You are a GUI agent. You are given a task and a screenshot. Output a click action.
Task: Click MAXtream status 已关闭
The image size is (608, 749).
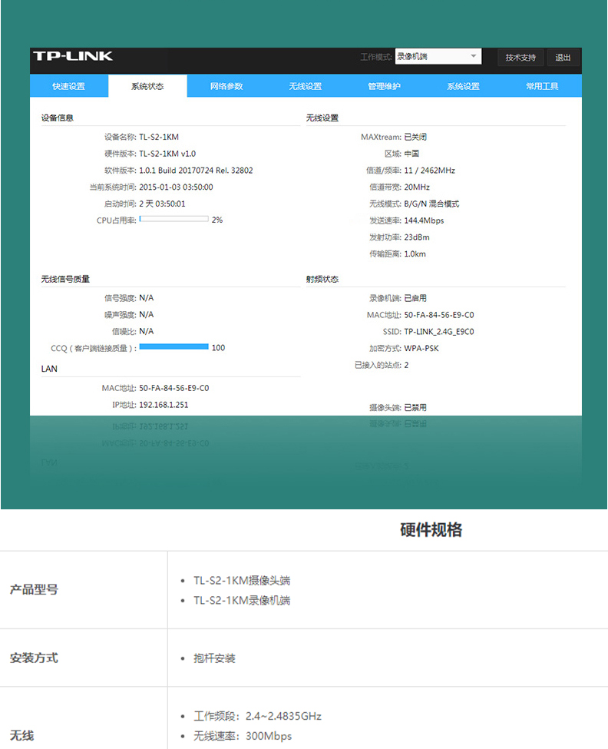415,137
